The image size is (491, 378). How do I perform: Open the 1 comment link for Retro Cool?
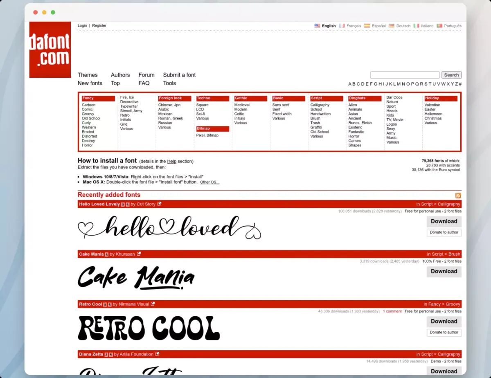point(392,311)
